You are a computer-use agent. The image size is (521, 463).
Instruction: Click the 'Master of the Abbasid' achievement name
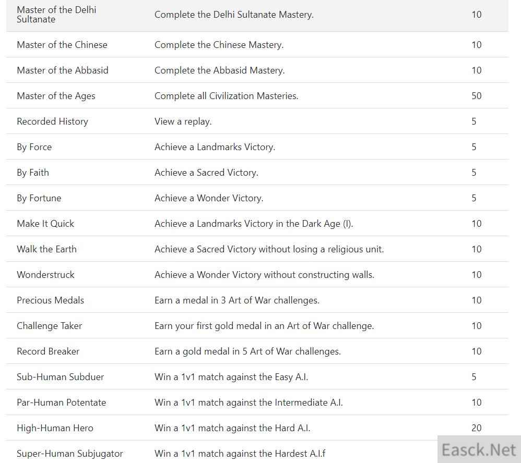tap(62, 70)
